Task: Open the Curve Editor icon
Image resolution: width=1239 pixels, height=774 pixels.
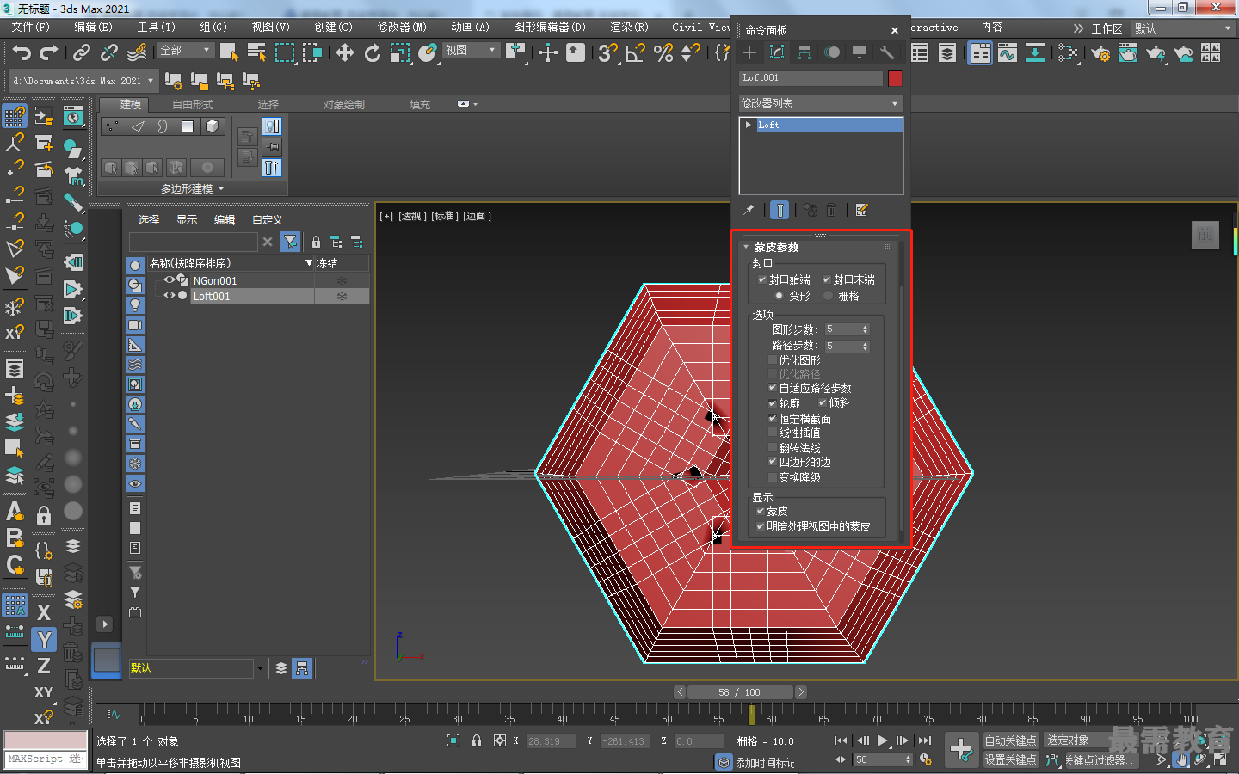Action: pyautogui.click(x=1008, y=53)
